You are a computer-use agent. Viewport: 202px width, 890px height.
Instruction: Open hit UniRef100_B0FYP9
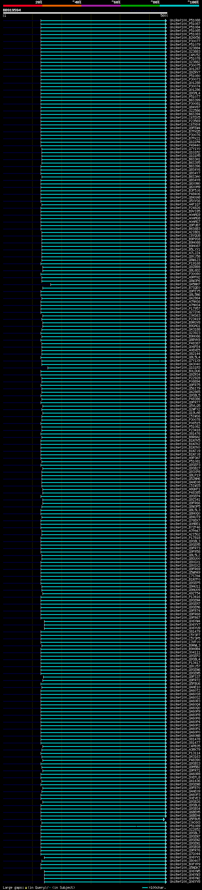185,864
